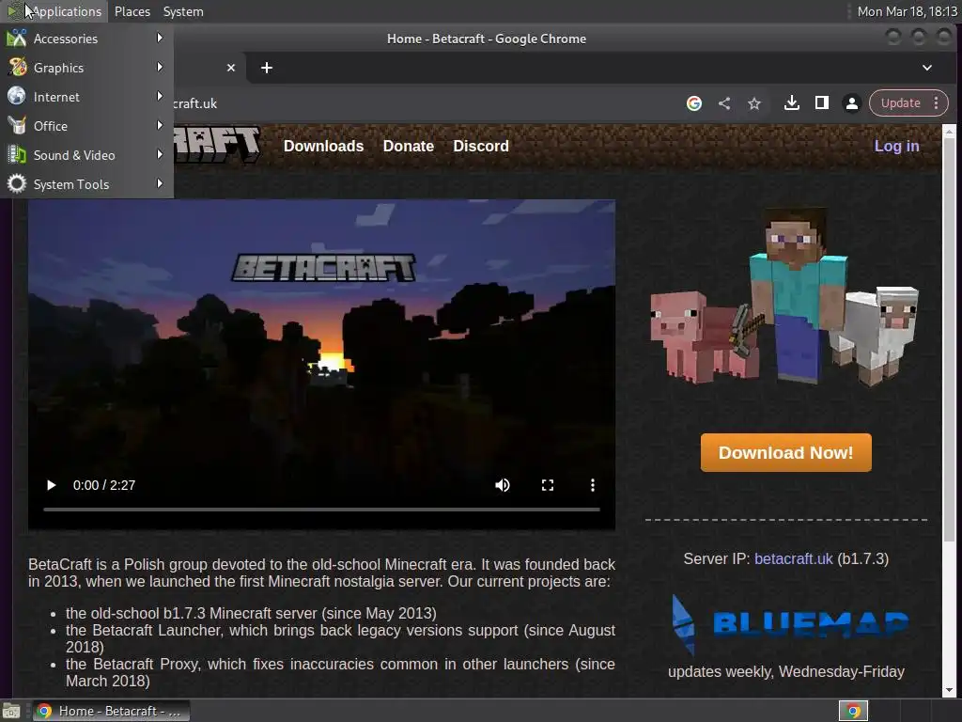Expand Office submenu arrow
Image resolution: width=962 pixels, height=722 pixels.
point(160,125)
